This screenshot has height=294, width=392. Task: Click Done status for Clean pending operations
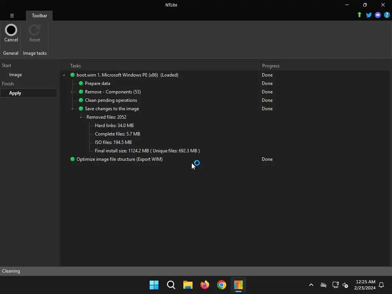[x=267, y=100]
